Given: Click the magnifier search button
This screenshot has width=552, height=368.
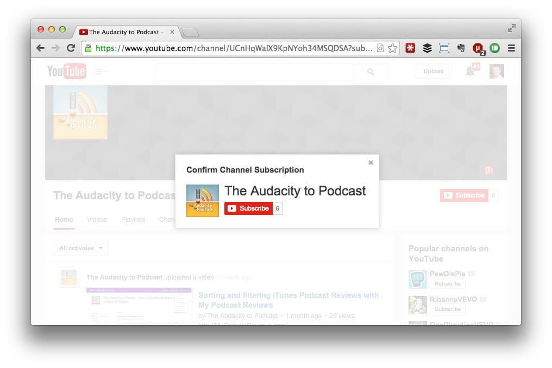Looking at the screenshot, I should [x=371, y=72].
